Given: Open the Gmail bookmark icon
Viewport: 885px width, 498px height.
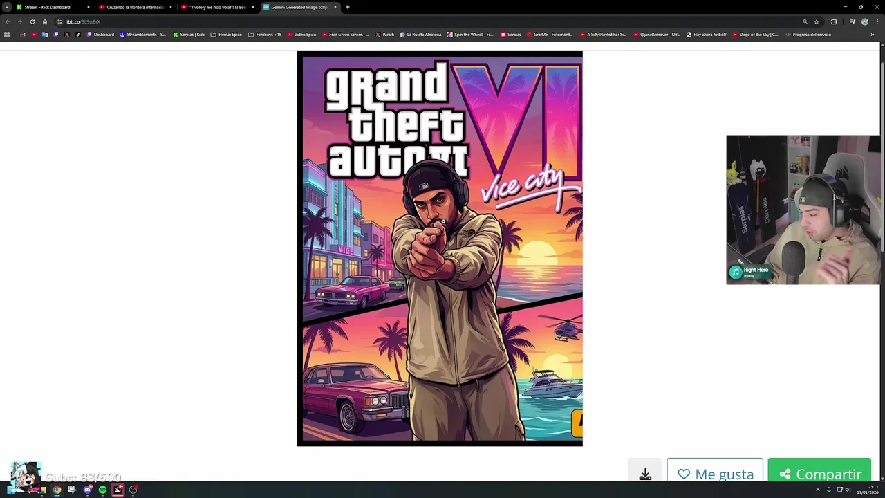Looking at the screenshot, I should (22, 34).
